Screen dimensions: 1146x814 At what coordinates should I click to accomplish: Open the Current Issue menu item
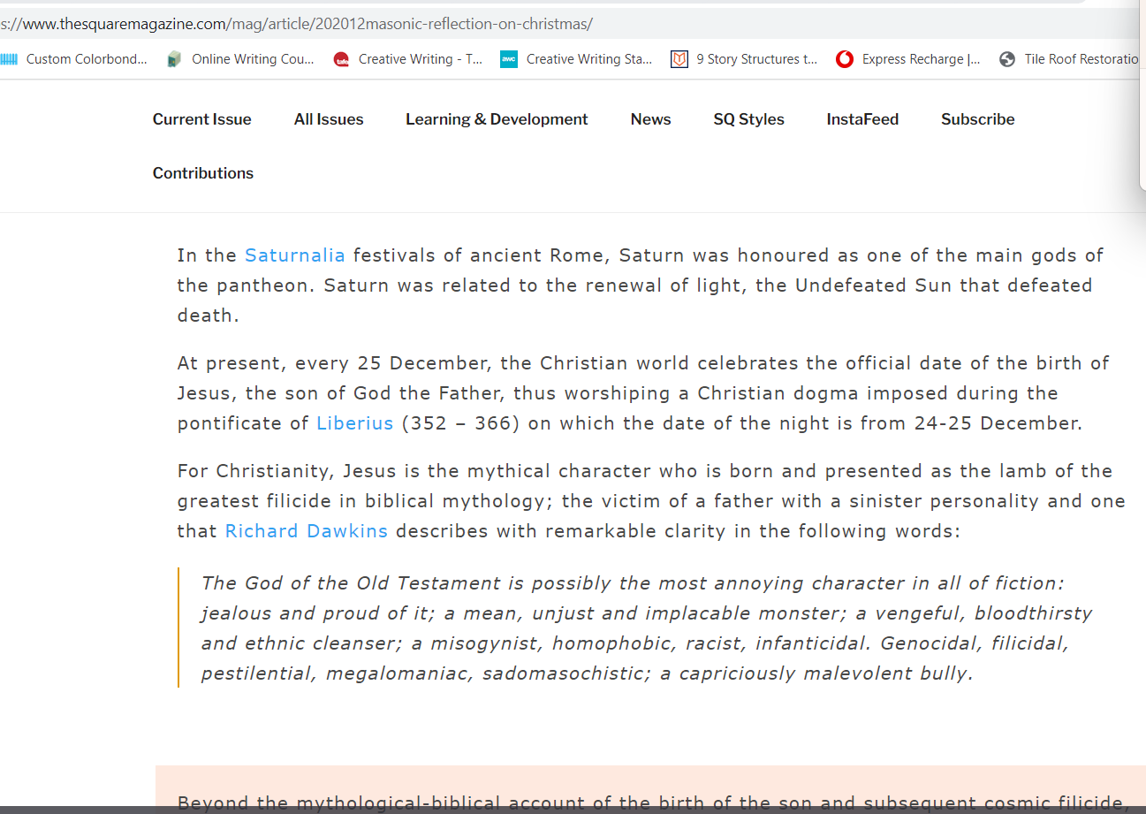[x=201, y=119]
